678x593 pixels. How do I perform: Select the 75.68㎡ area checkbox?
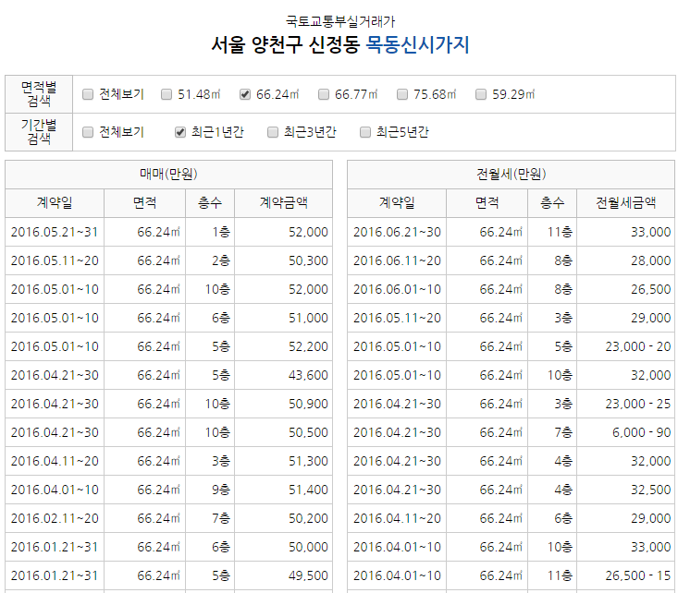coord(402,94)
